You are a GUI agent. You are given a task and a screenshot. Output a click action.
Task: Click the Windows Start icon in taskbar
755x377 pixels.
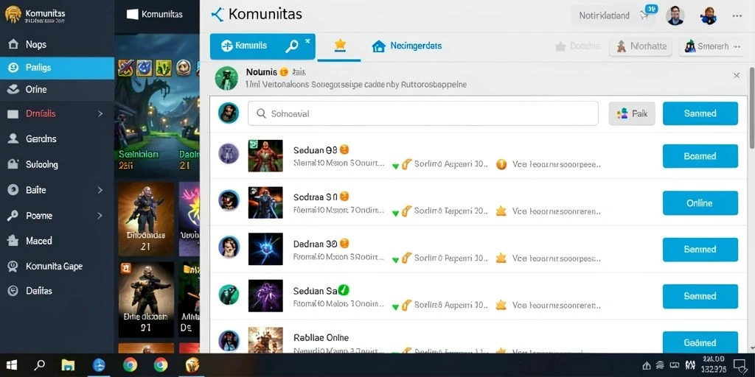[x=12, y=365]
